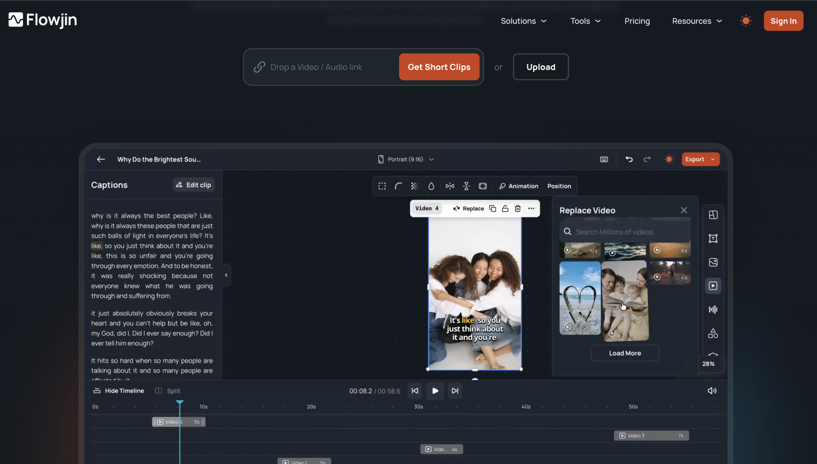Select the flip horizontal tool icon
817x464 pixels.
[x=450, y=186]
